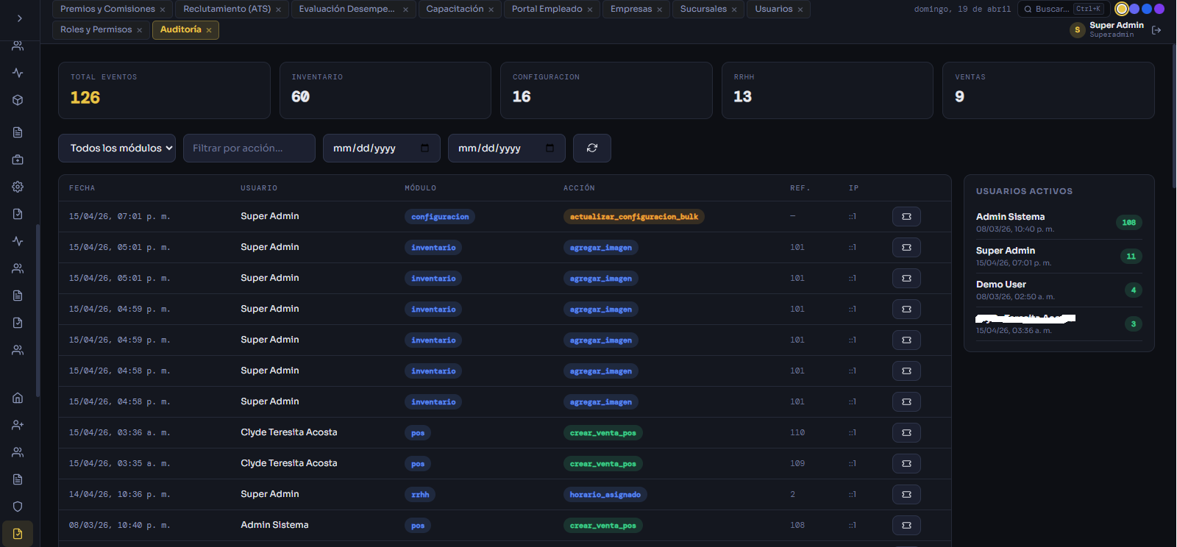Viewport: 1177px width, 547px height.
Task: Open details icon for horario_asignado row
Action: pyautogui.click(x=906, y=495)
